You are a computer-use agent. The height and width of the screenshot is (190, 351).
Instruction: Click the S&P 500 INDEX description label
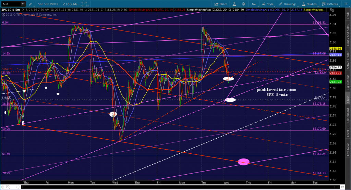(48, 4)
